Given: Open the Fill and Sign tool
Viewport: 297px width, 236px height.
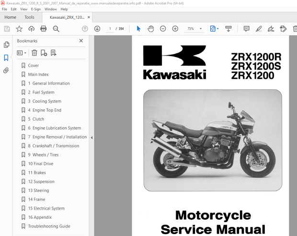Looking at the screenshot, I should 271,29.
